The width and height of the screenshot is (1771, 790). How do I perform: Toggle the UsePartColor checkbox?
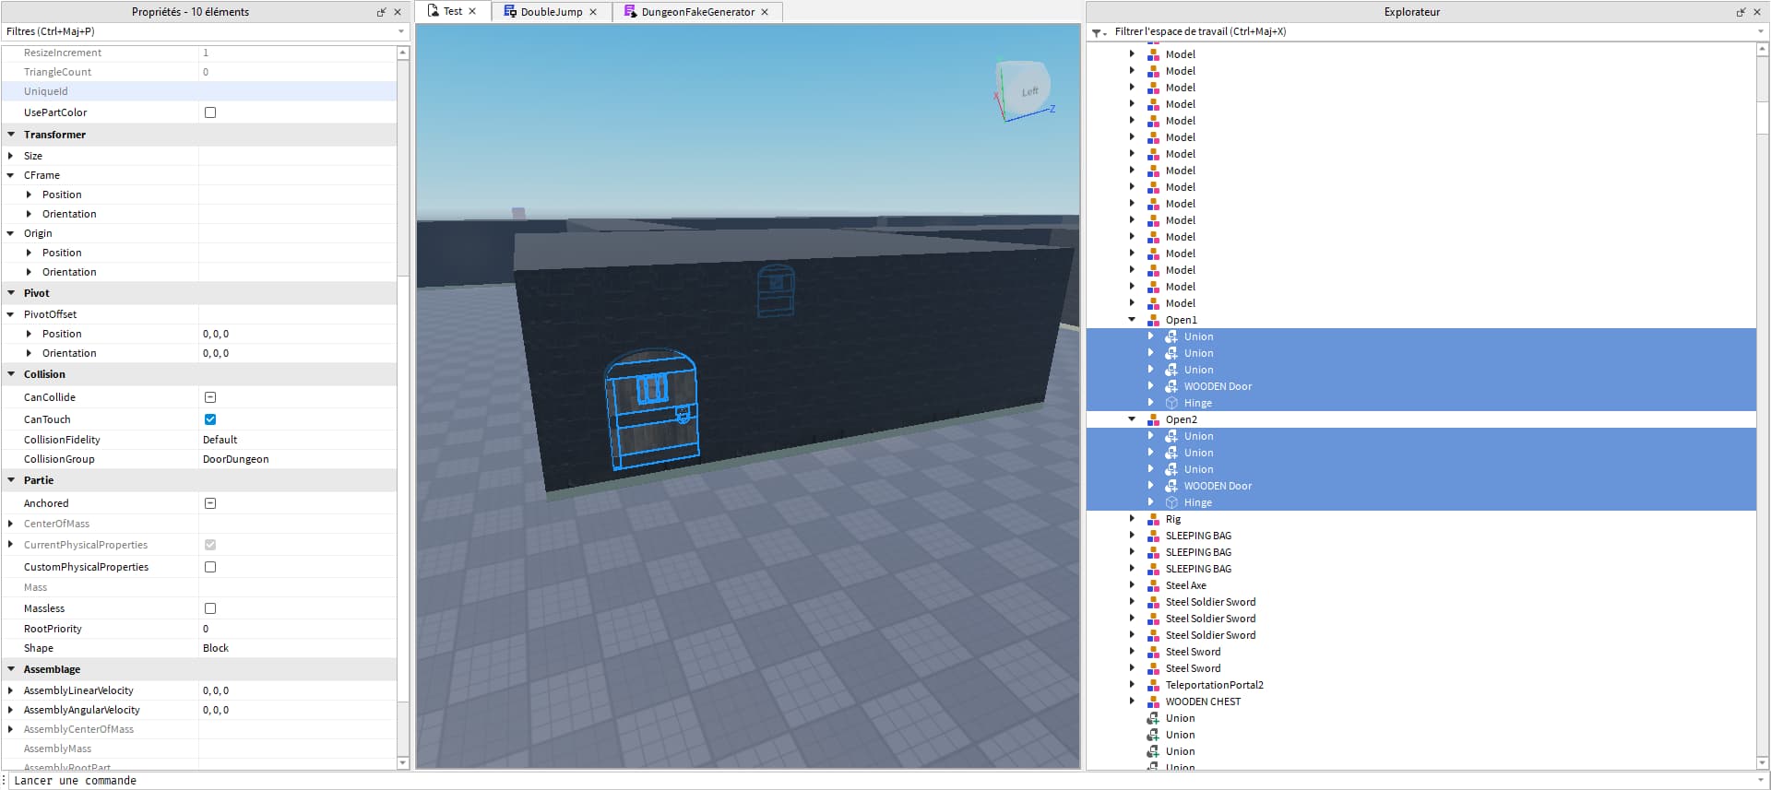pos(210,112)
